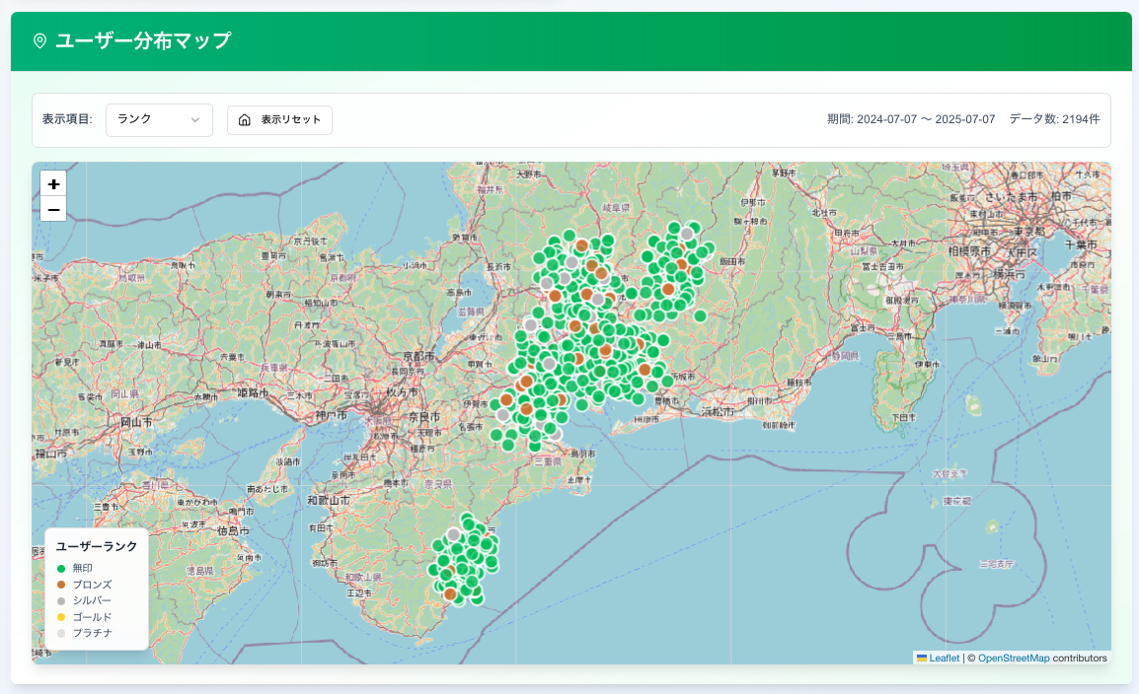Expand the dropdown using its chevron arrow
Image resolution: width=1139 pixels, height=694 pixels.
click(195, 120)
